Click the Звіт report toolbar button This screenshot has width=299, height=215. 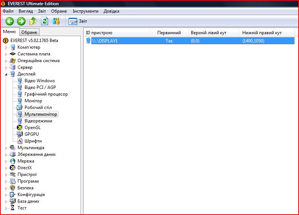78,21
